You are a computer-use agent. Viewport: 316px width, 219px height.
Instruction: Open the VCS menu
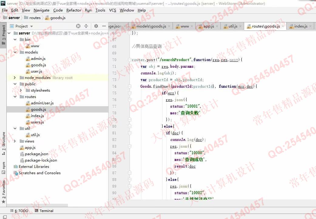tap(113, 10)
